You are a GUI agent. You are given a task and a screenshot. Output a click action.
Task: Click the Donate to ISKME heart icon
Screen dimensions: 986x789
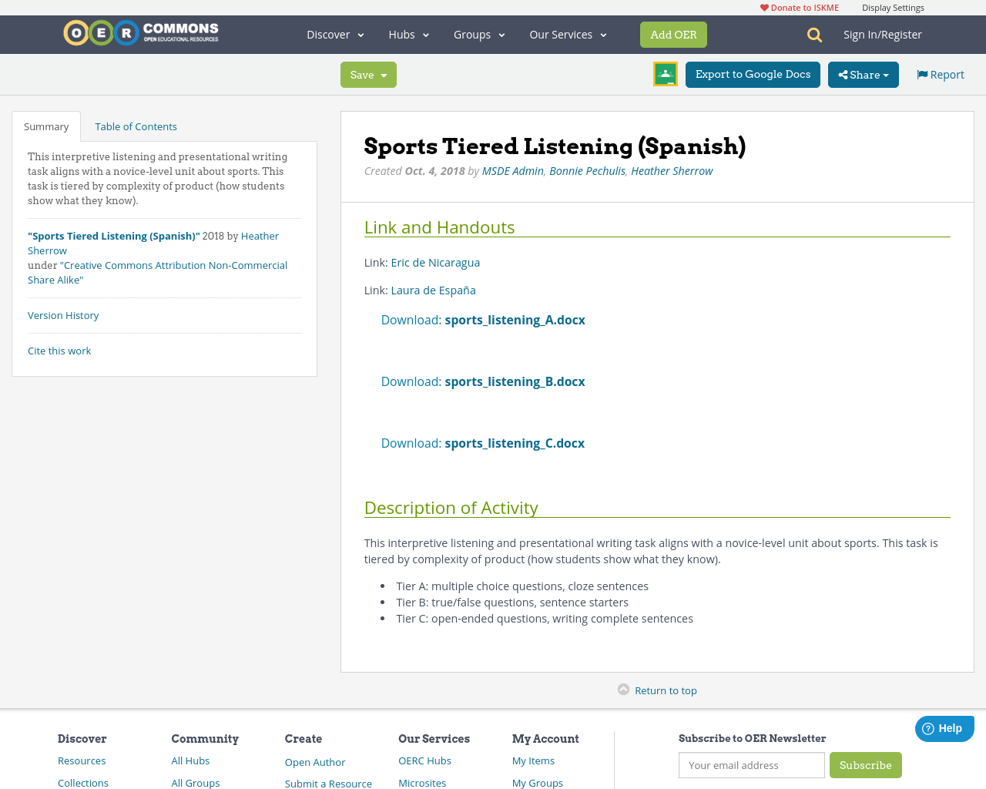[x=763, y=6]
